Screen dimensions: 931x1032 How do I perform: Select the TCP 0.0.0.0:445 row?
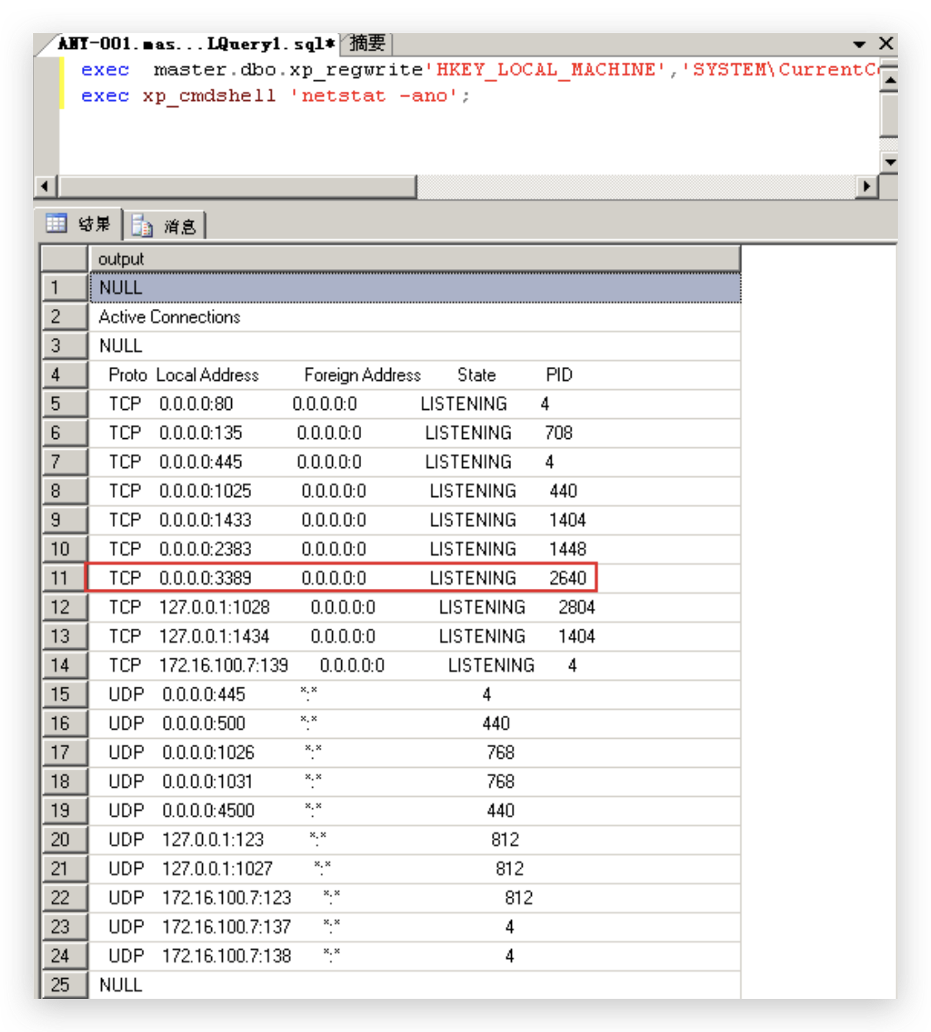[x=415, y=462]
